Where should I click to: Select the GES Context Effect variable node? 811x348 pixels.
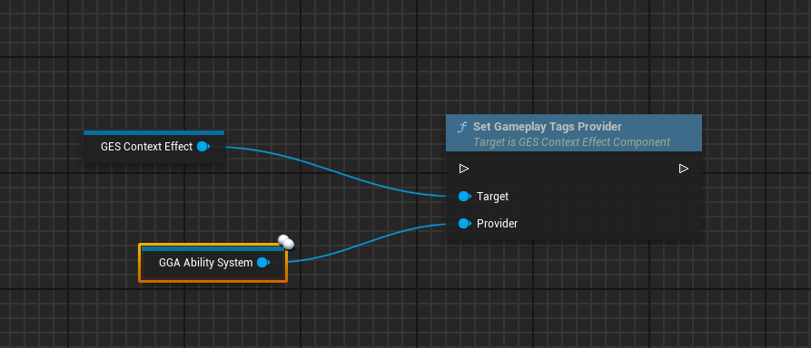[153, 147]
